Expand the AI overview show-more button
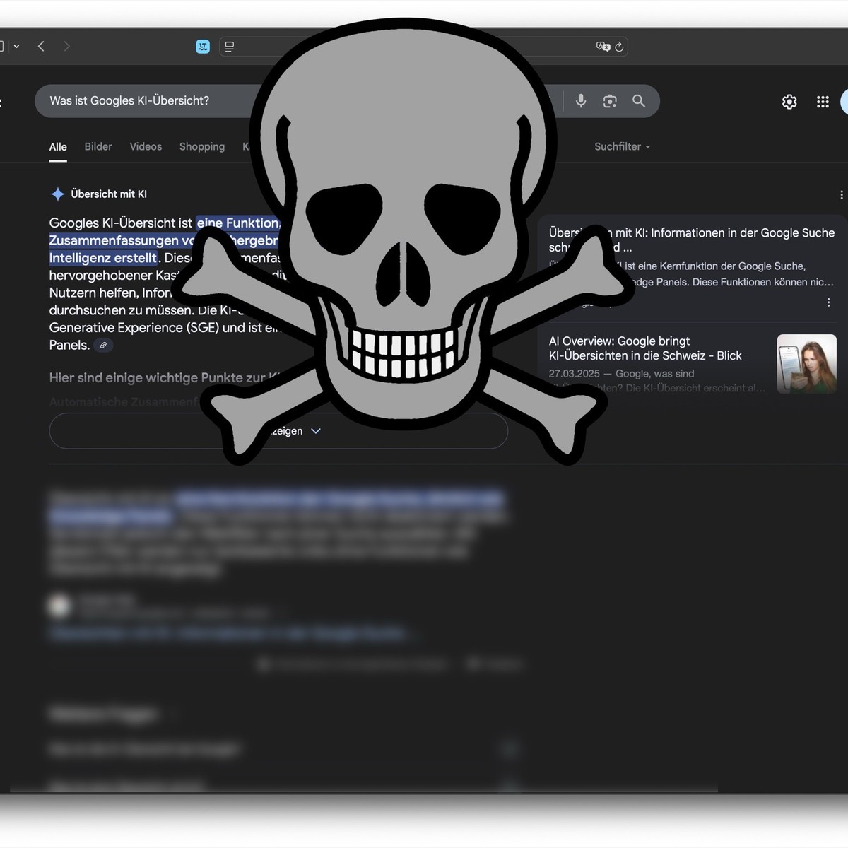 click(278, 431)
